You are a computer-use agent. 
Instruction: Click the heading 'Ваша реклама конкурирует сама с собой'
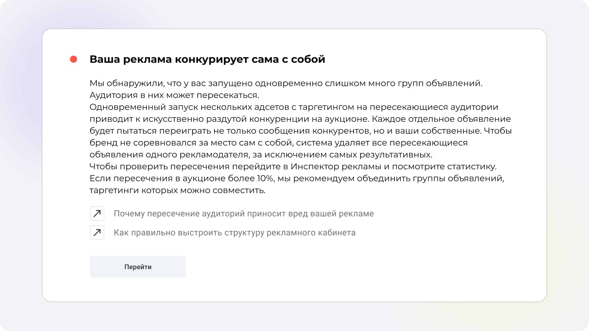point(207,59)
